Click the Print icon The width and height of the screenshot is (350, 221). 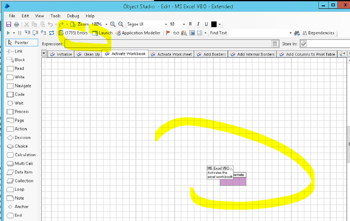(x=16, y=24)
